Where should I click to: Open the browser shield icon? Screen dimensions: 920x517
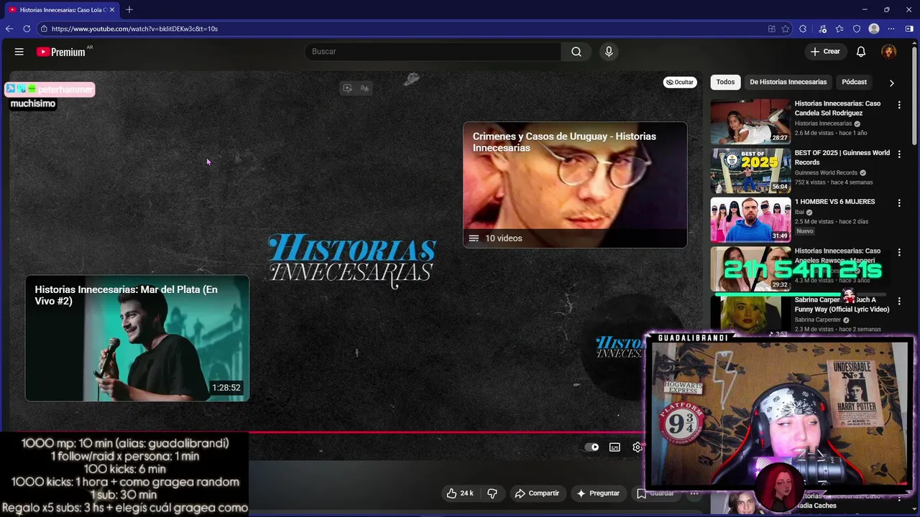pyautogui.click(x=857, y=29)
